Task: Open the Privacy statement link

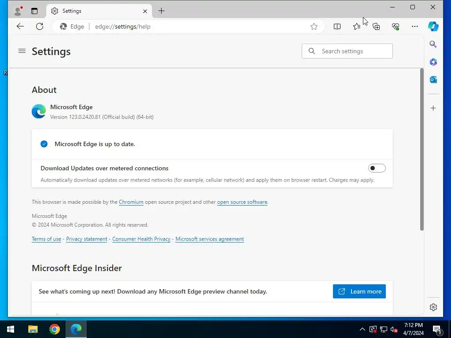Action: (87, 239)
